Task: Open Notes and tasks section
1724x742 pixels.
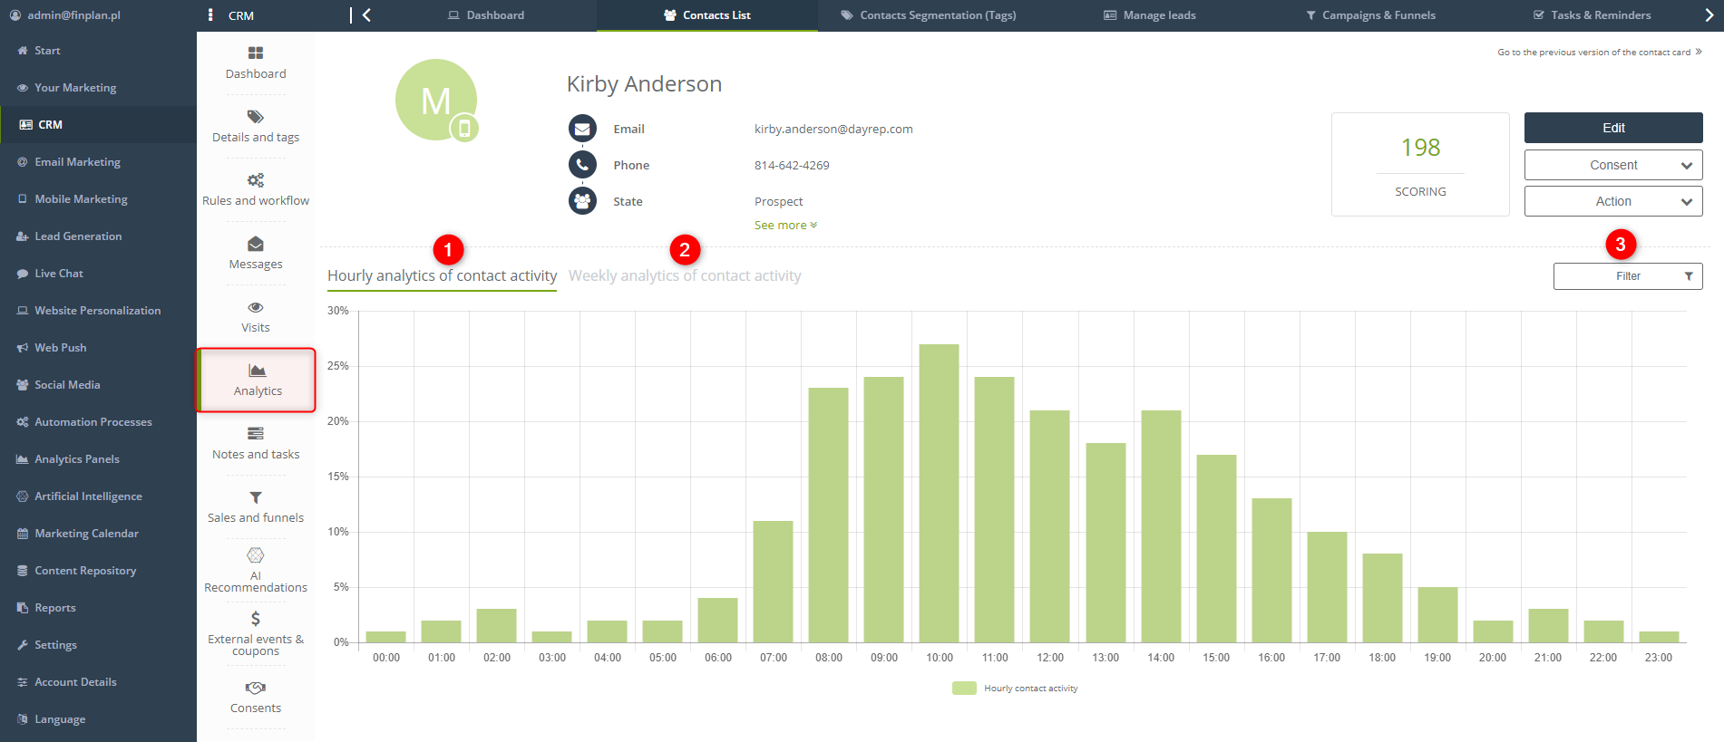Action: pos(256,444)
